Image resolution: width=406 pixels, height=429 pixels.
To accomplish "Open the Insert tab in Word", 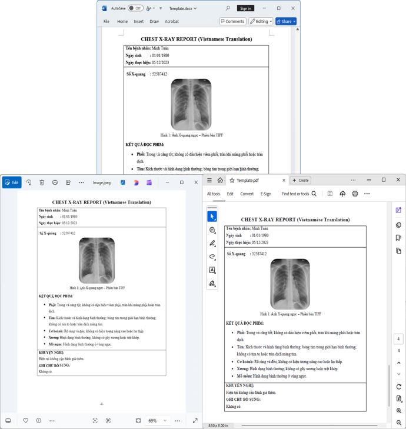I will (138, 21).
